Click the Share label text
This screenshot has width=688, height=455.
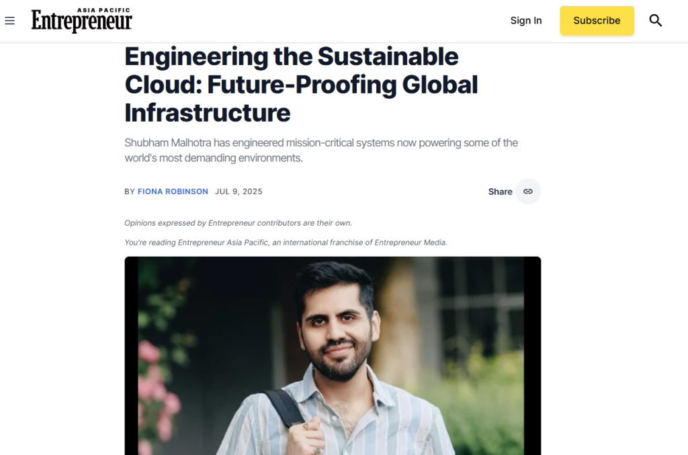click(x=500, y=192)
